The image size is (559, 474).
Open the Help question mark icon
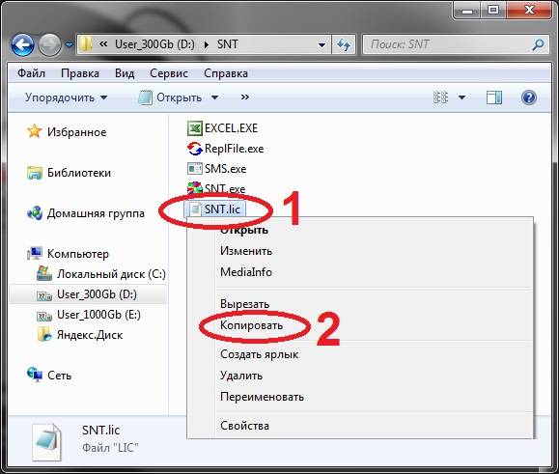pos(529,98)
